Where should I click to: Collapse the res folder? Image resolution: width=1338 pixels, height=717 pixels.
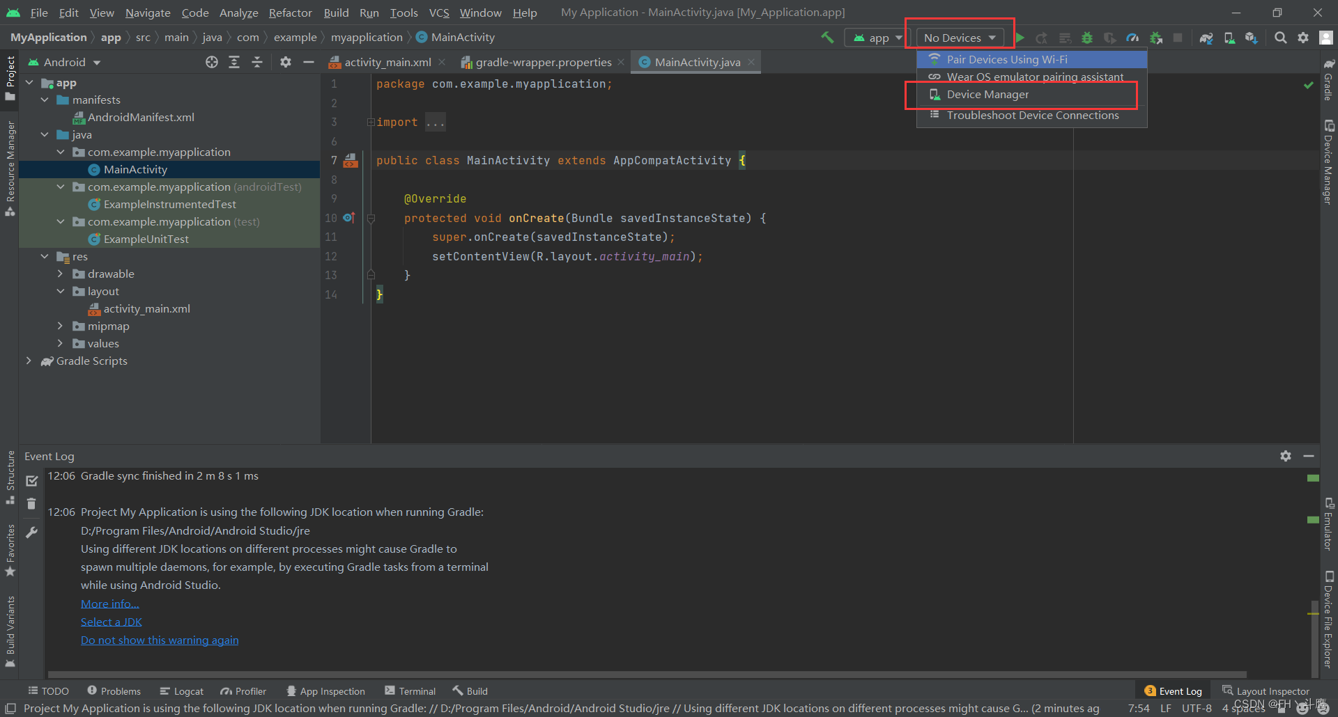click(45, 257)
